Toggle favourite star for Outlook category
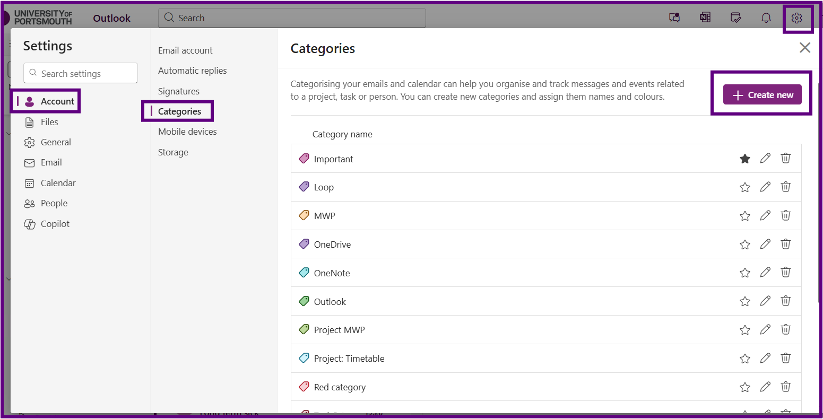This screenshot has width=823, height=419. coord(745,302)
